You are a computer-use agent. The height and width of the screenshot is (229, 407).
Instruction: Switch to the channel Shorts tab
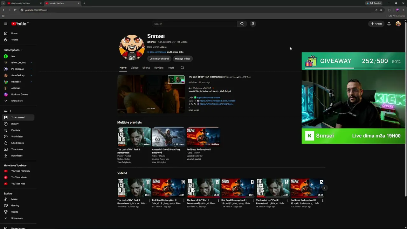(146, 68)
